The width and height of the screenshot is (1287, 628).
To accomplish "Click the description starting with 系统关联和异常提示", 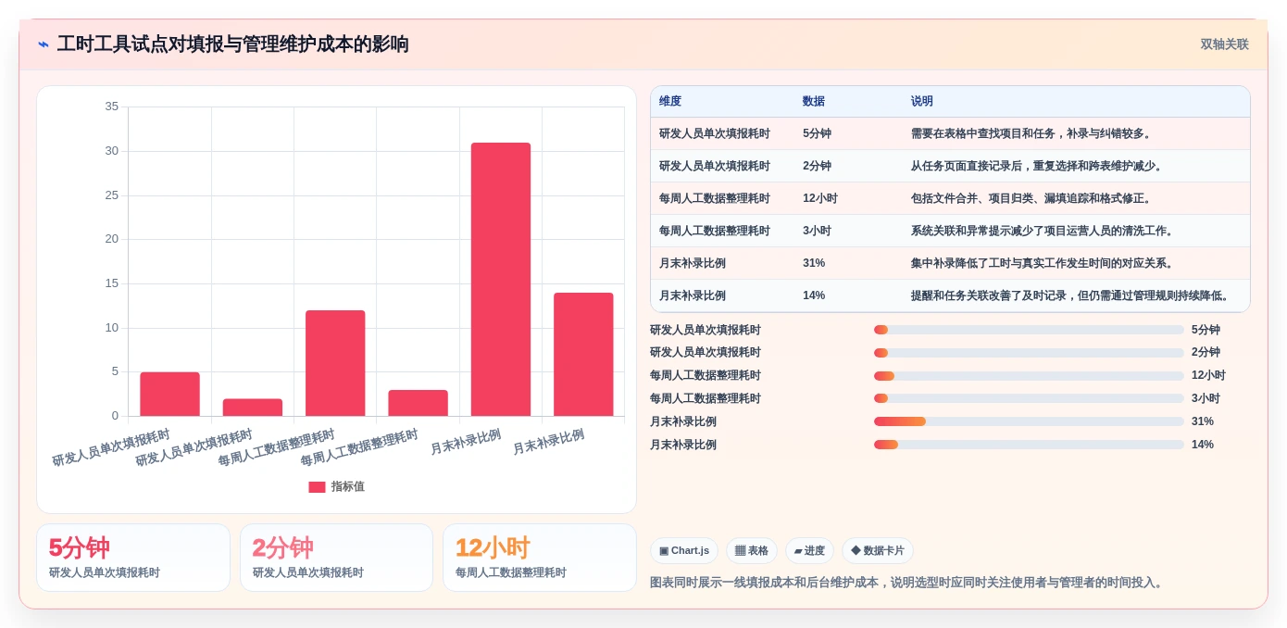I will coord(1043,232).
